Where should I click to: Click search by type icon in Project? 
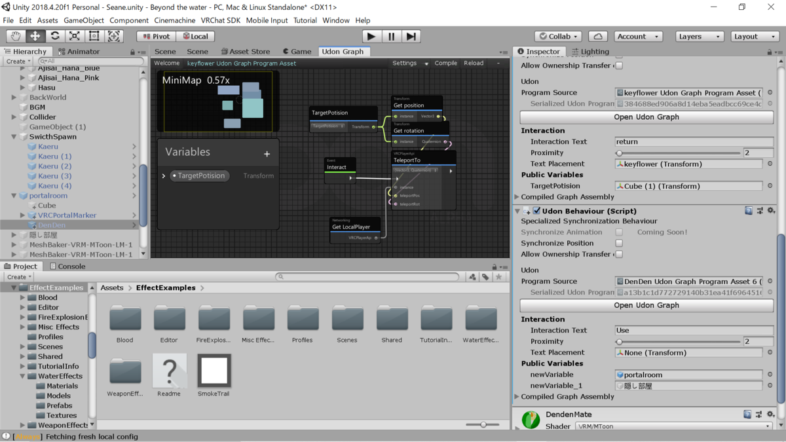[x=472, y=277]
